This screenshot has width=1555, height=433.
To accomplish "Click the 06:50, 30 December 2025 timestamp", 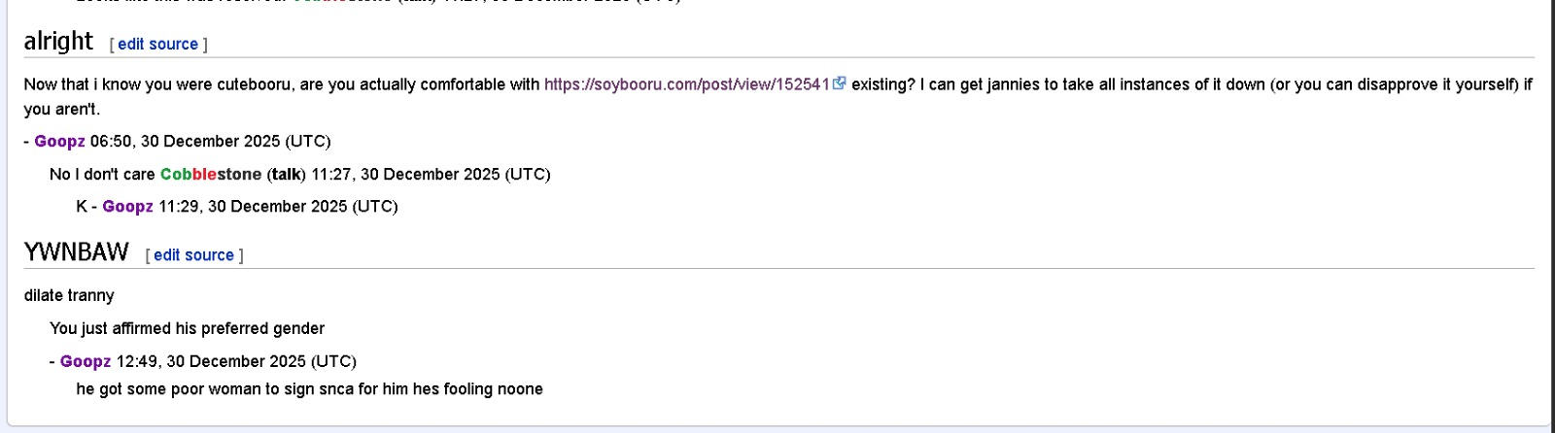I will coord(210,141).
